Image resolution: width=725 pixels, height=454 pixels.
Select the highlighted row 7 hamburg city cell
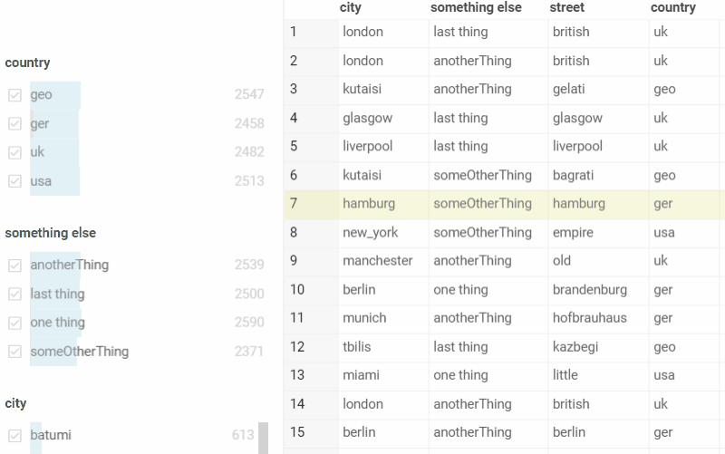coord(369,204)
